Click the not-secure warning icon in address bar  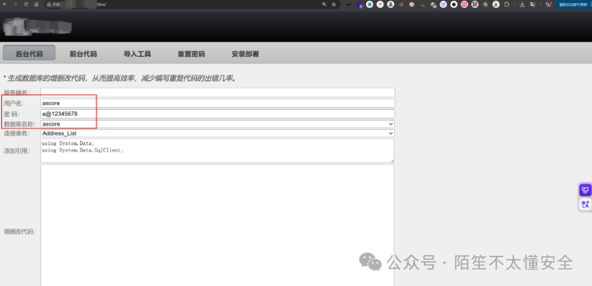[49, 4]
